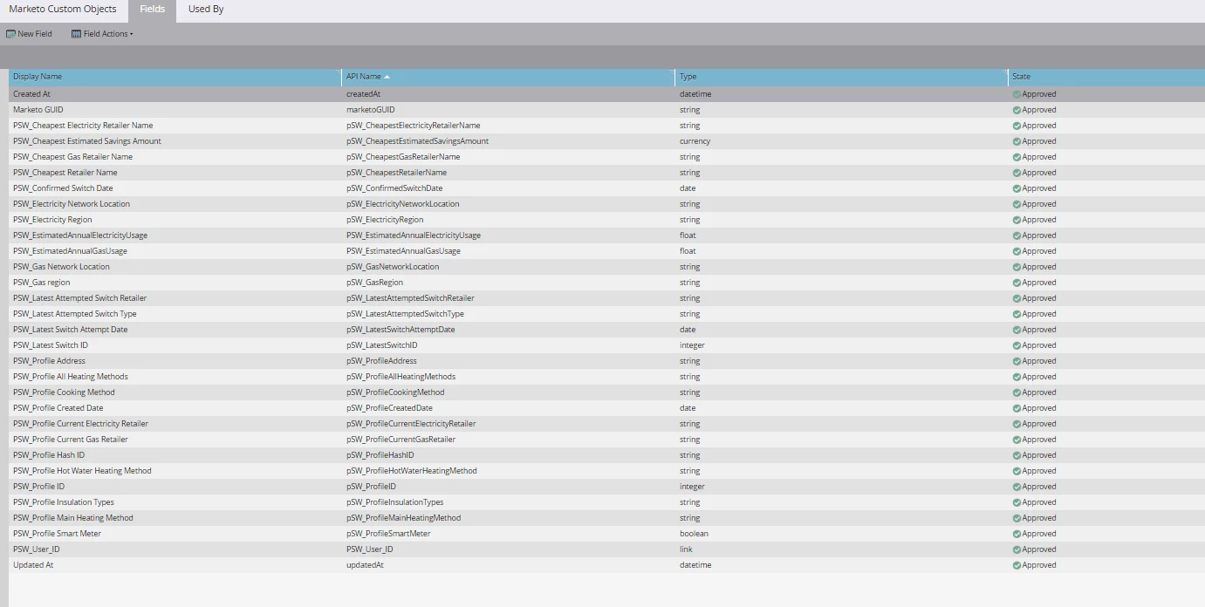The image size is (1205, 607).
Task: Select PSW_Latest Attempted Switch Type display name
Action: 75,314
